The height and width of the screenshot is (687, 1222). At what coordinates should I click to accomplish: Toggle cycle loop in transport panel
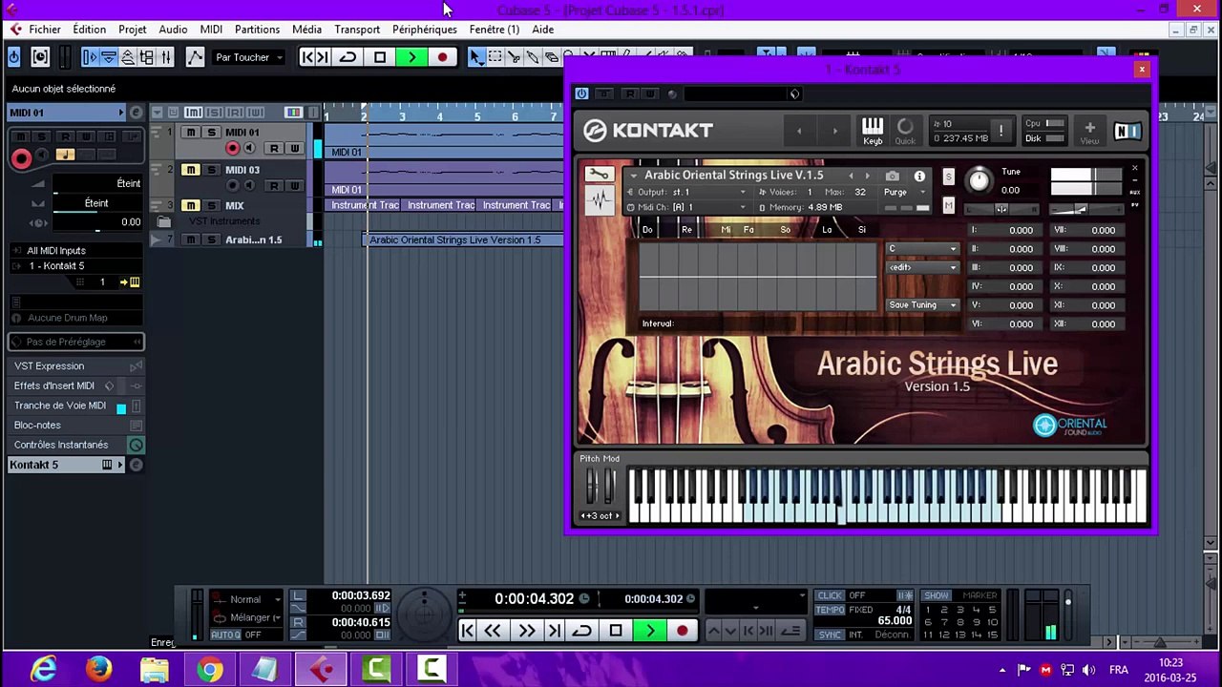581,631
